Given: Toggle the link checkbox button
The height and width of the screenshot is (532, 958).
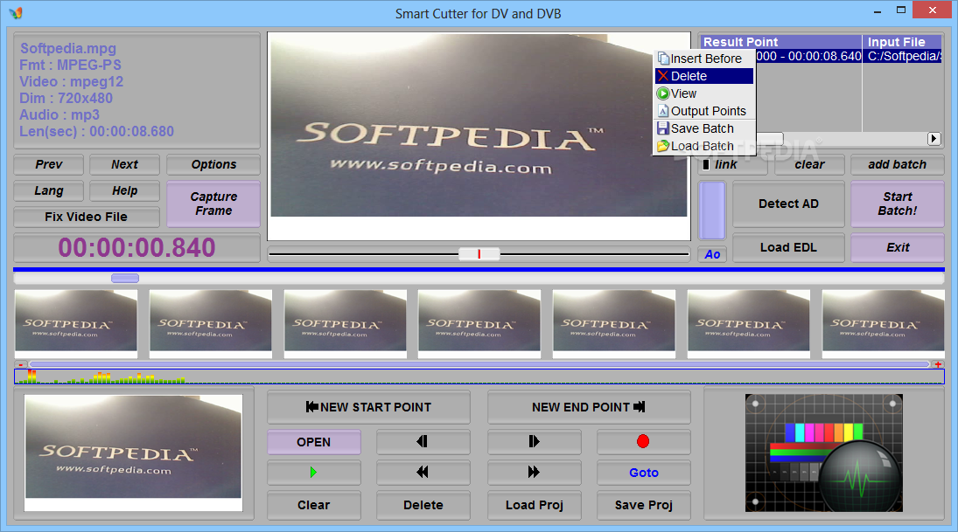Looking at the screenshot, I should (732, 165).
